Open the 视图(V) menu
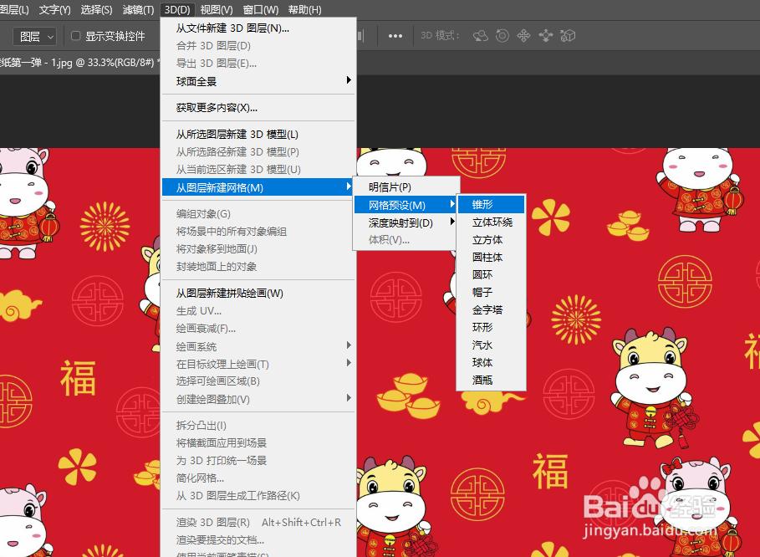This screenshot has height=557, width=760. tap(217, 10)
